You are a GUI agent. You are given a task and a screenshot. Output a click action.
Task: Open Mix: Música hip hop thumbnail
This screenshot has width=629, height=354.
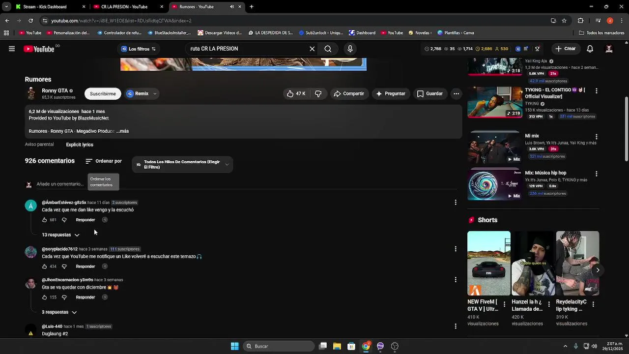tap(495, 184)
